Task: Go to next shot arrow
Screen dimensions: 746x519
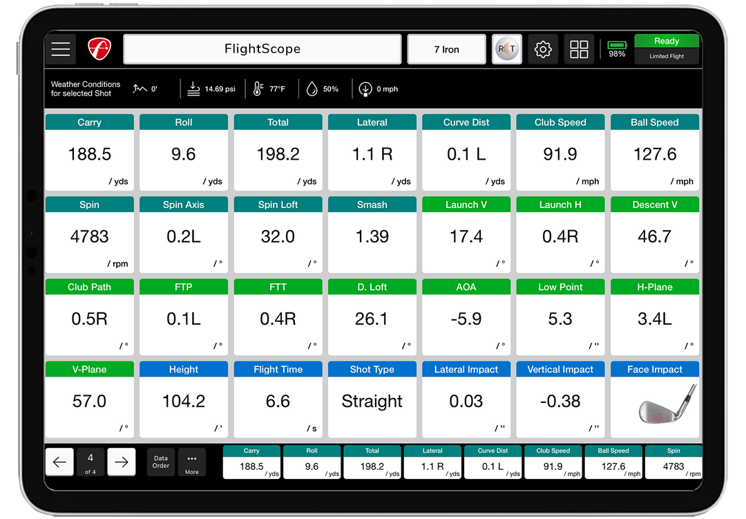Action: (x=122, y=462)
